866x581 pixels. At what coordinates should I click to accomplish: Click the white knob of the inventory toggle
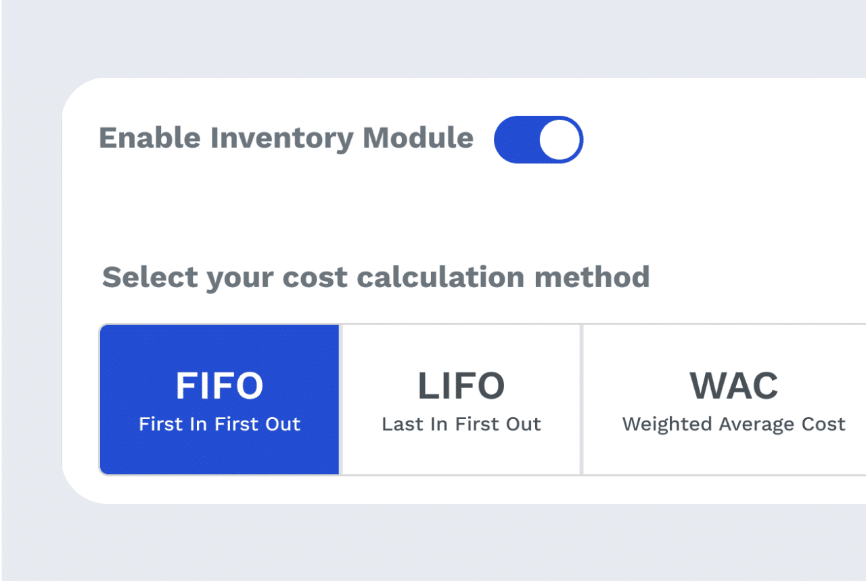pos(560,139)
